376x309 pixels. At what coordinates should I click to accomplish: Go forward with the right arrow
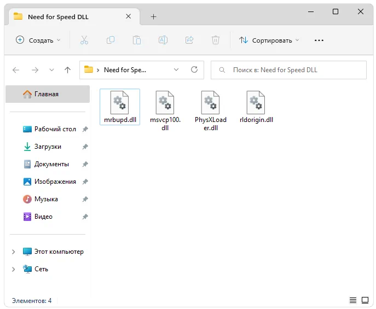coord(35,70)
